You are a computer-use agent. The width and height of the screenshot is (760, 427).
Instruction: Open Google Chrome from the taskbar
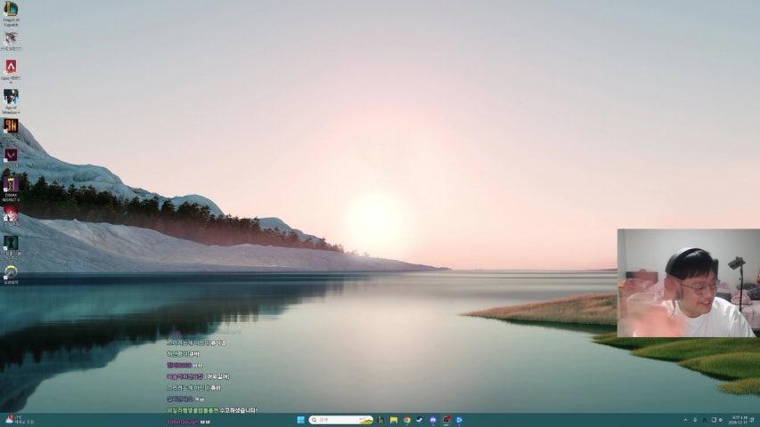(x=406, y=420)
